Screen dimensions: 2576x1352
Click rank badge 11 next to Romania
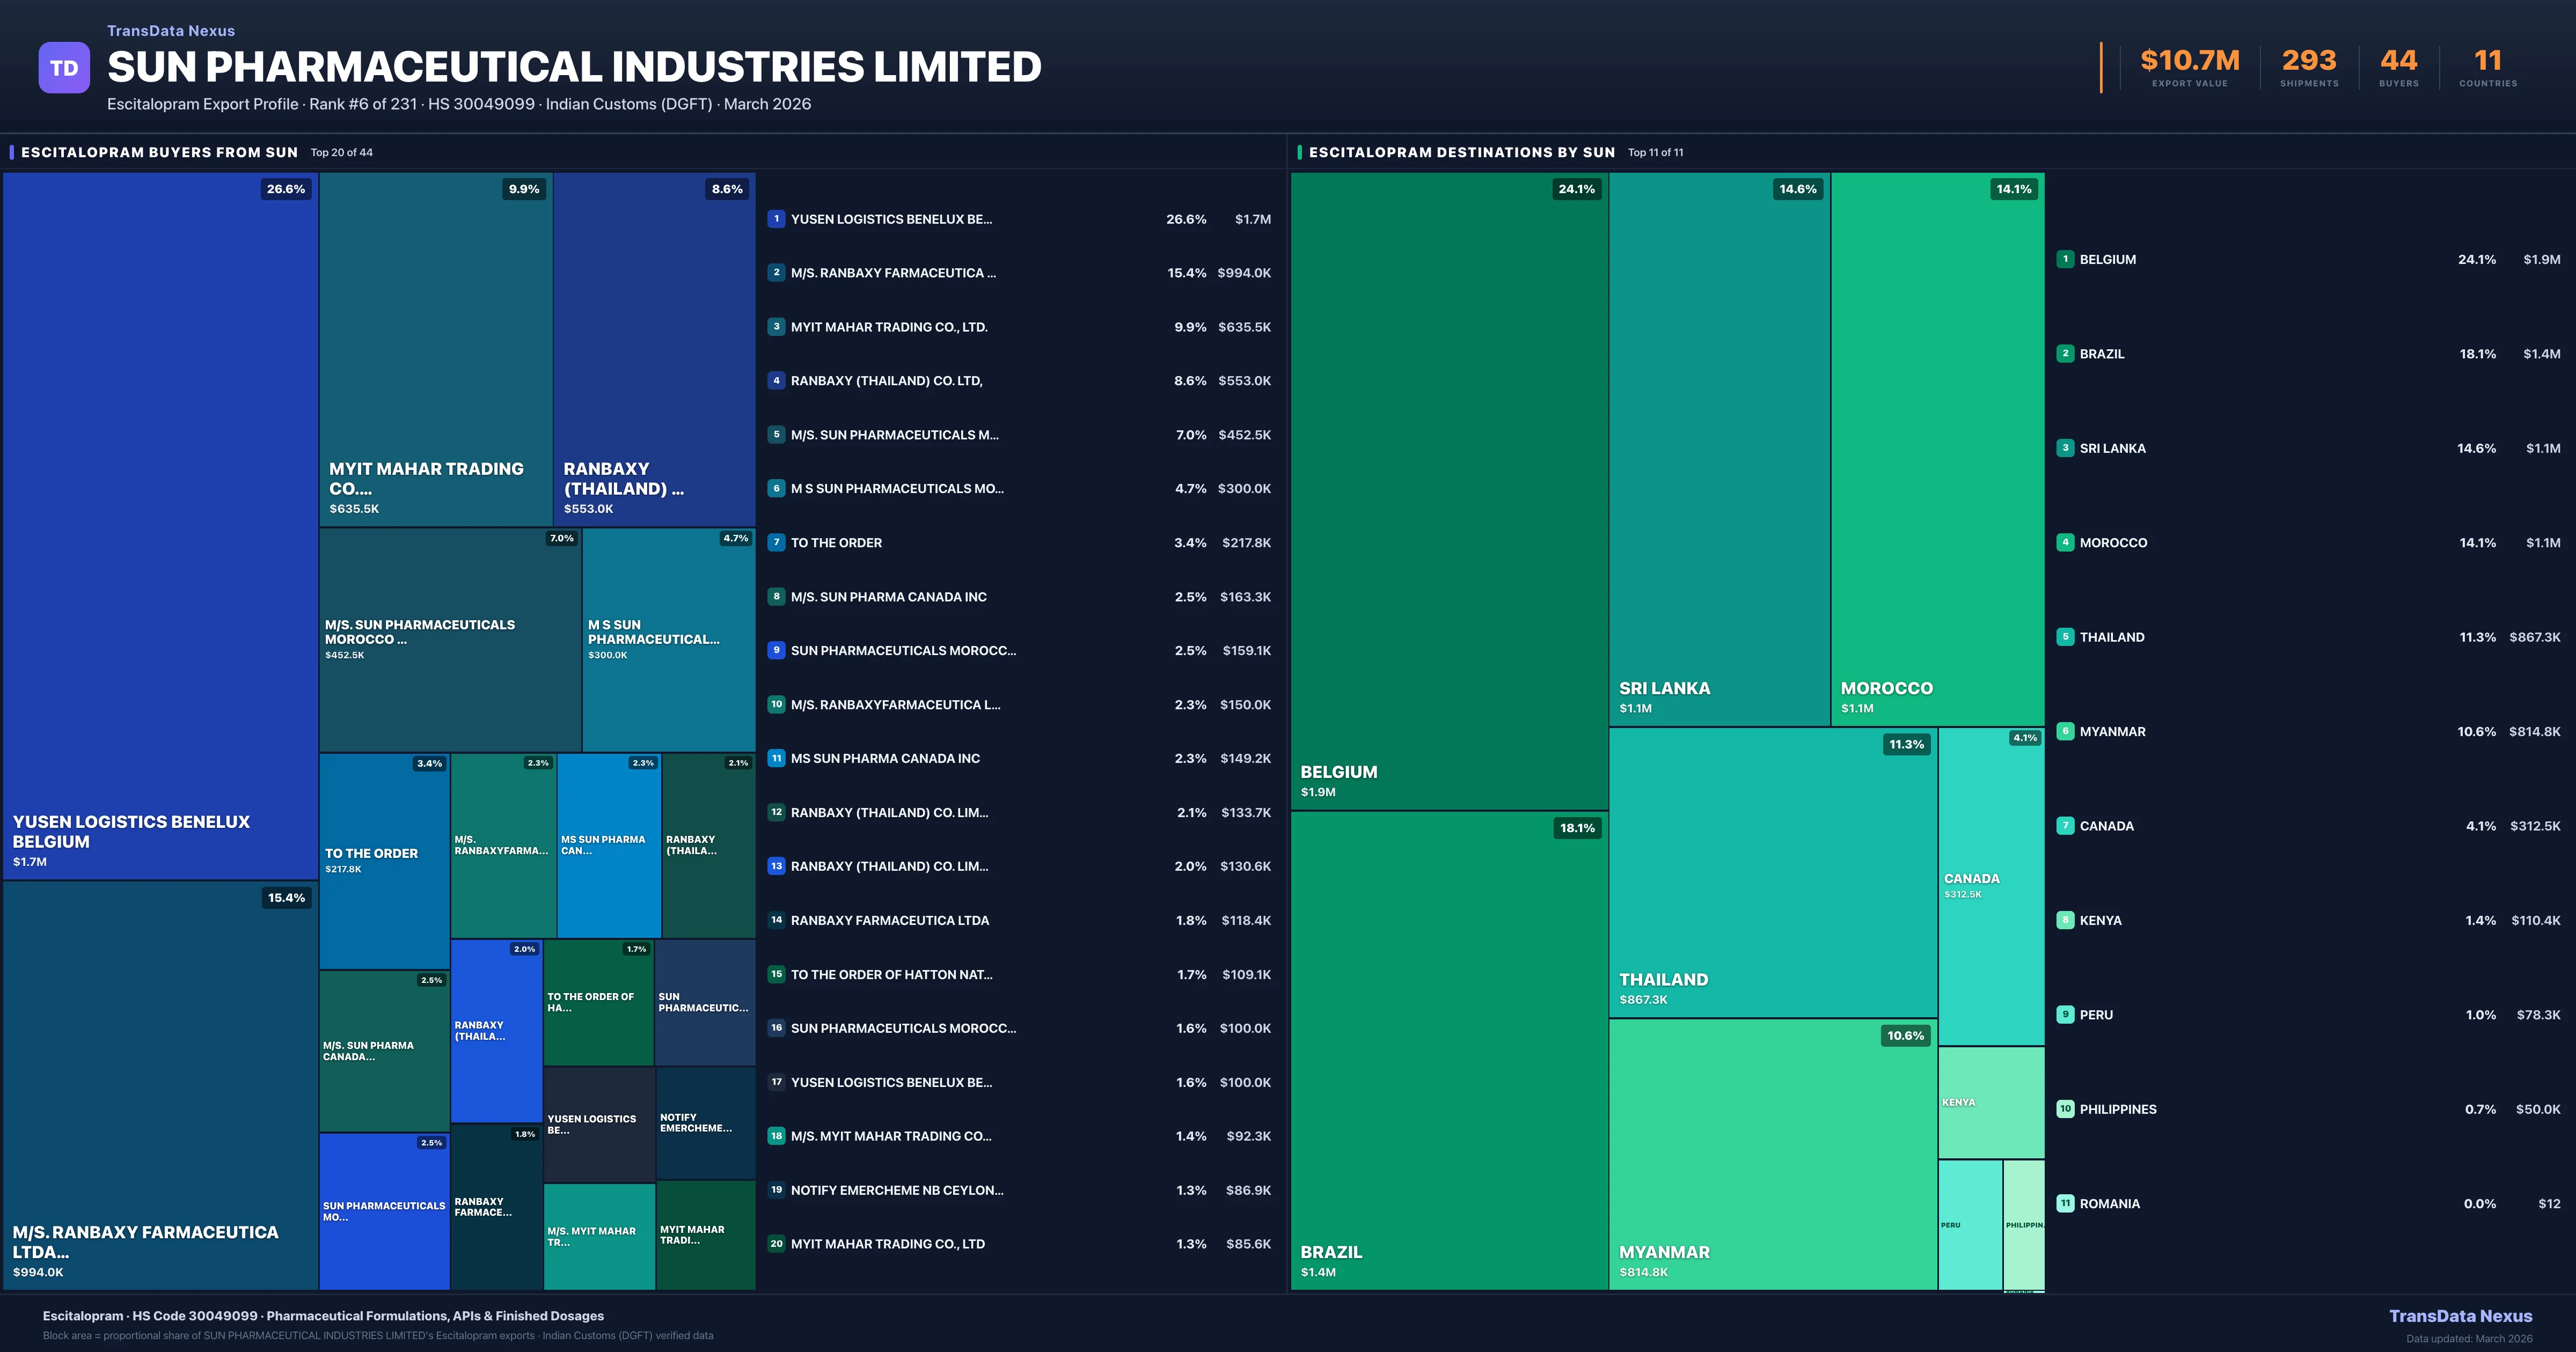pyautogui.click(x=2065, y=1204)
